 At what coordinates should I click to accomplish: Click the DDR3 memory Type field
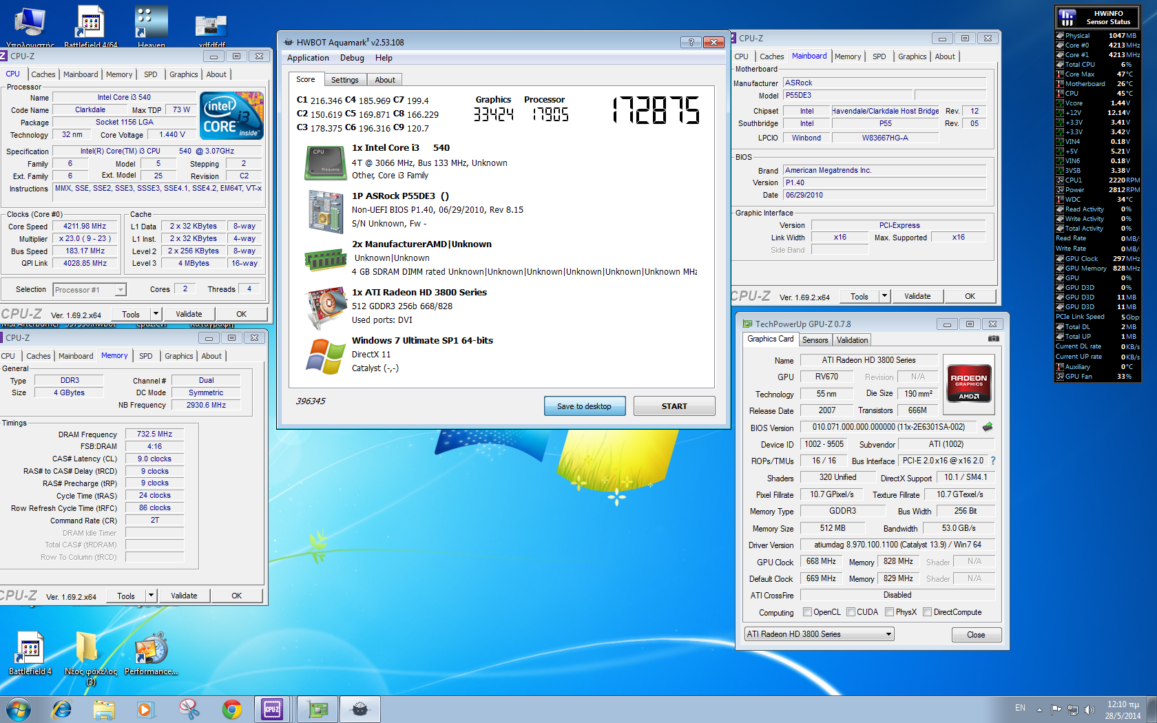click(x=70, y=380)
